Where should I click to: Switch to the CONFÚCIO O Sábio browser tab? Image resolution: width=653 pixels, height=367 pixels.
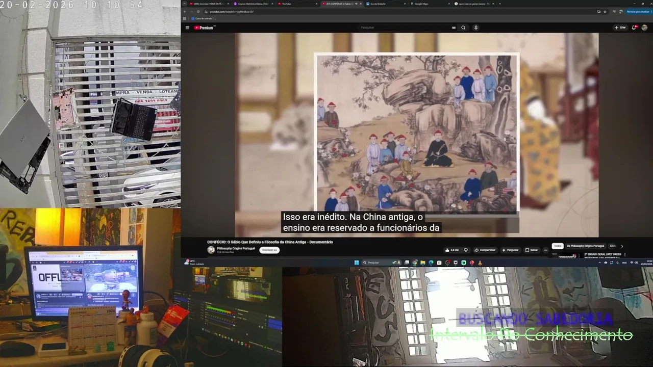click(x=341, y=4)
